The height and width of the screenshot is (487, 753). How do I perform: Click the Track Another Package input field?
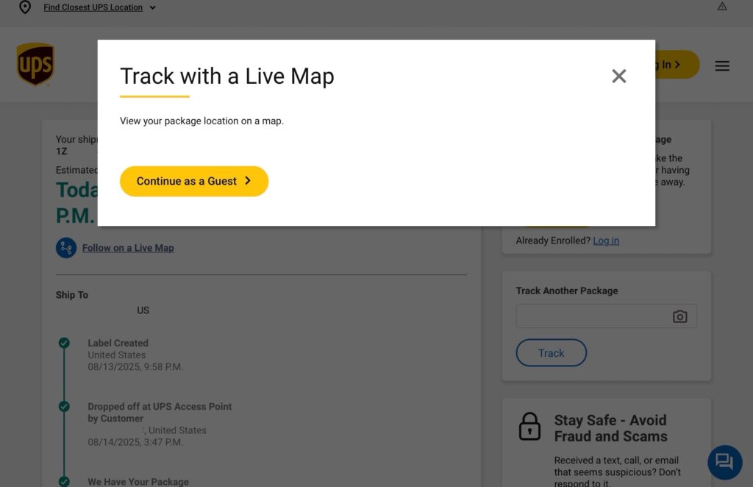click(606, 316)
